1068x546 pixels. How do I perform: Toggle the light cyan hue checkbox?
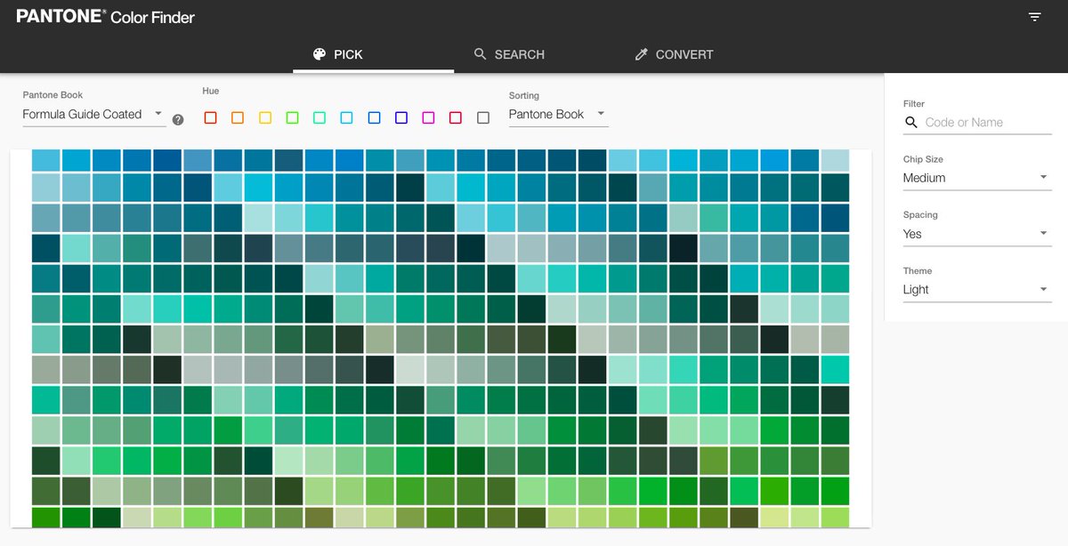(347, 117)
